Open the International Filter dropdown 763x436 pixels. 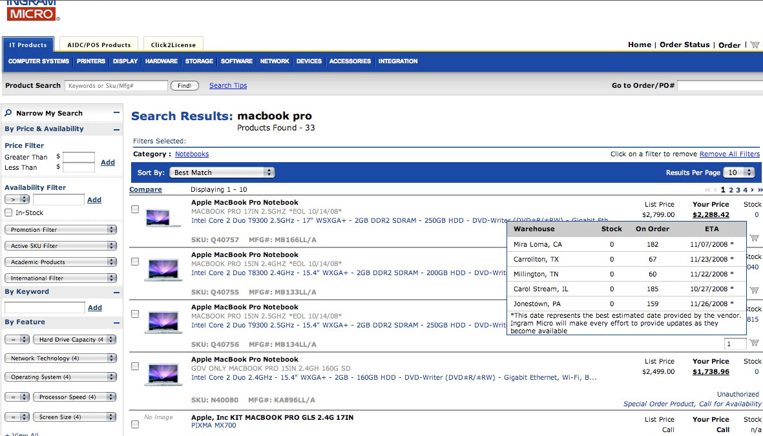pyautogui.click(x=61, y=278)
